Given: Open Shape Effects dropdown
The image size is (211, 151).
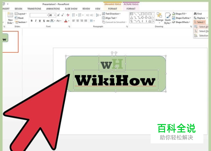Looking at the screenshot, I should pyautogui.click(x=181, y=22).
